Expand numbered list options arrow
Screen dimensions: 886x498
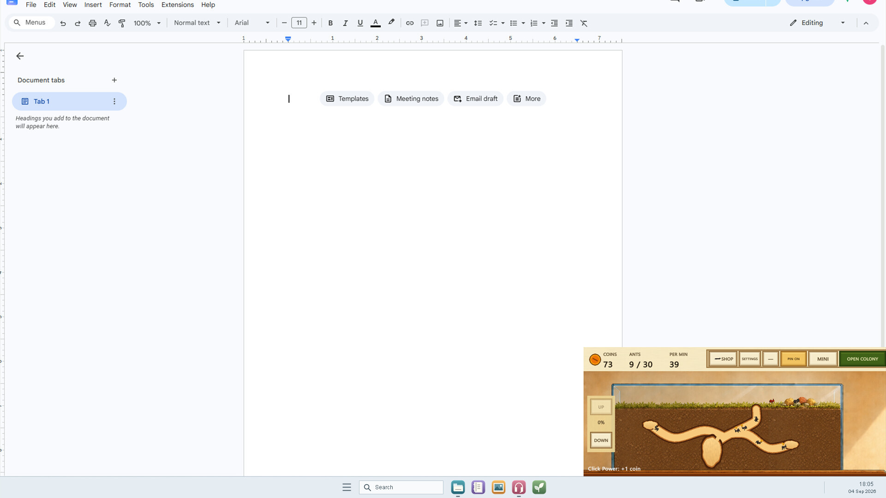coord(544,23)
